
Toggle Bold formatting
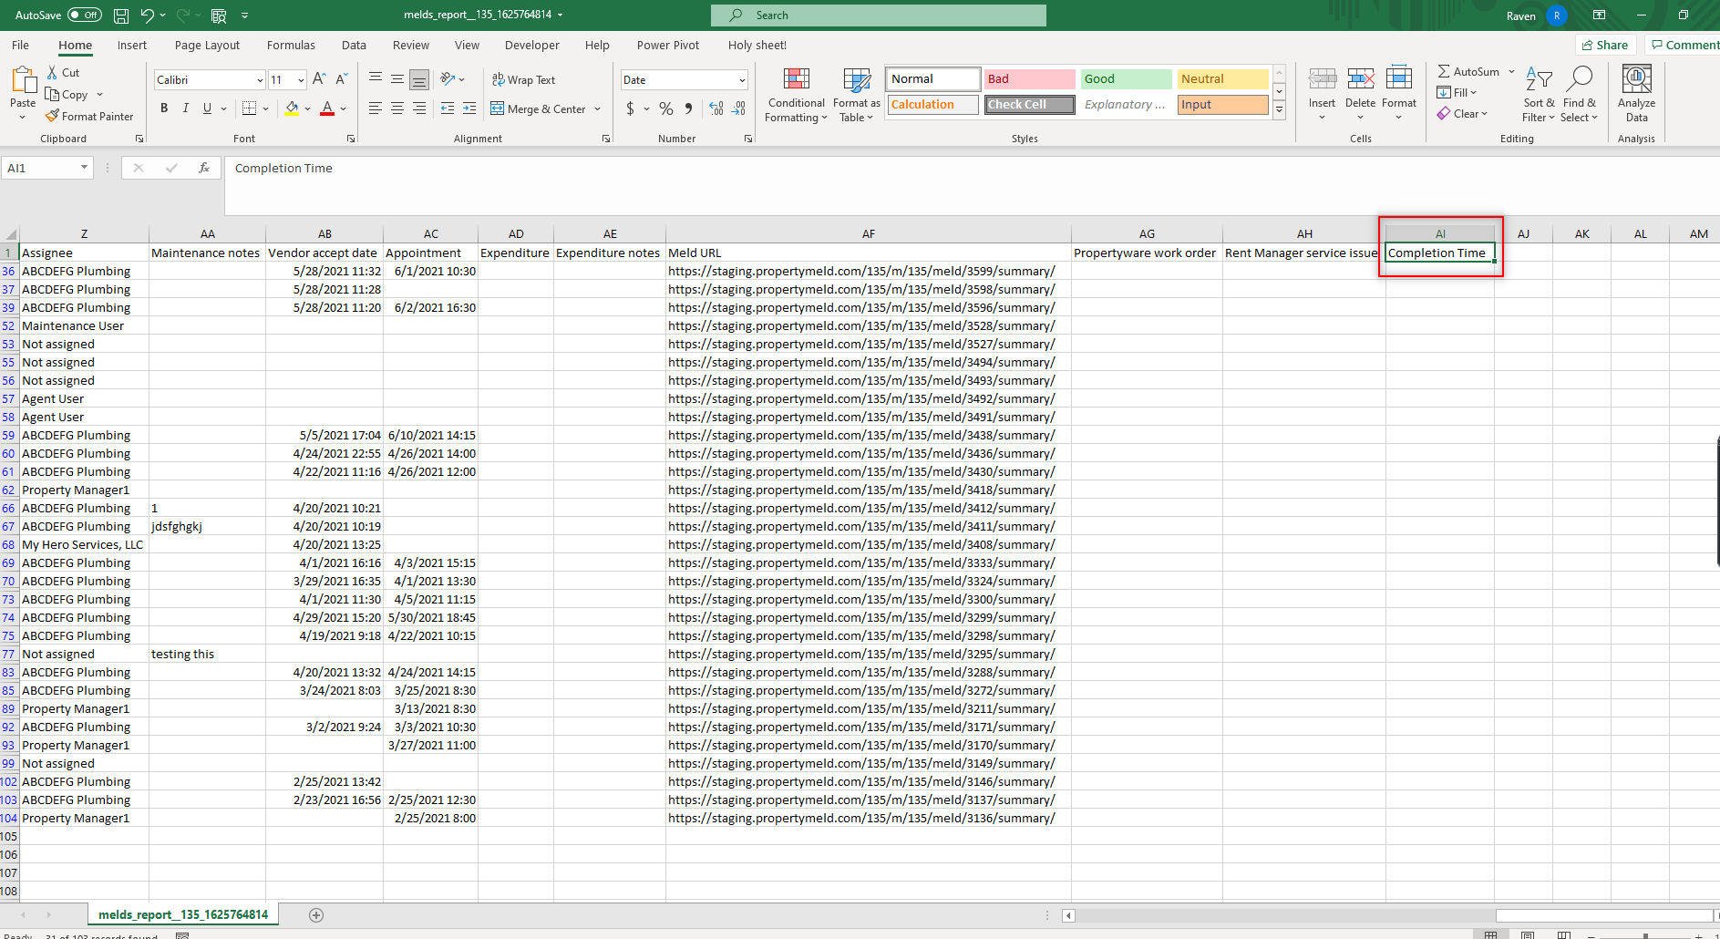coord(164,108)
